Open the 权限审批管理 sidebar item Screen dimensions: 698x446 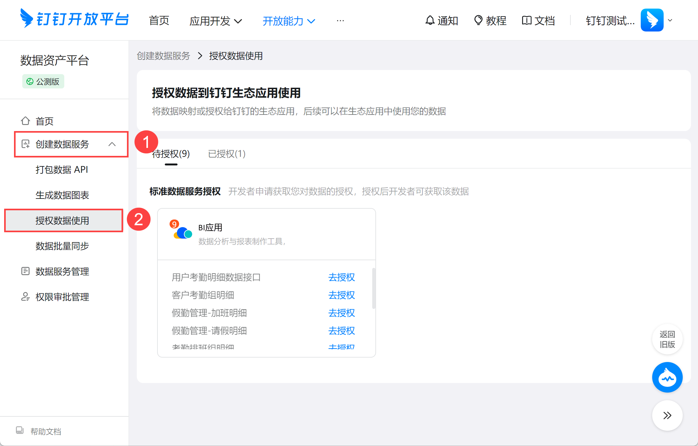[62, 297]
